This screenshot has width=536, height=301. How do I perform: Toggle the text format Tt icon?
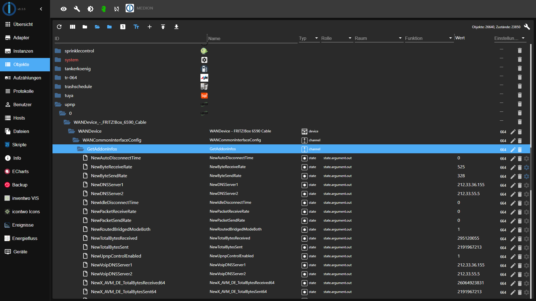point(136,27)
